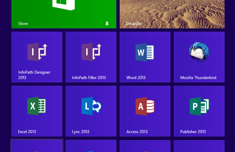Launch InfoPath Filler 2013 icon

click(x=91, y=52)
